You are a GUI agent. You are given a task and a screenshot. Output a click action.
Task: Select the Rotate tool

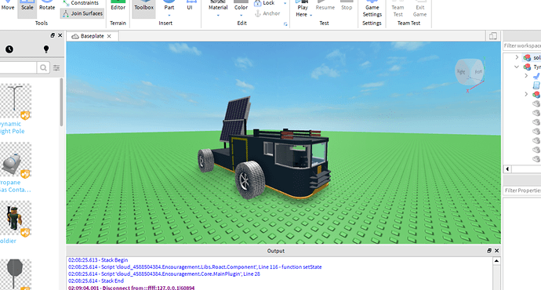(47, 7)
